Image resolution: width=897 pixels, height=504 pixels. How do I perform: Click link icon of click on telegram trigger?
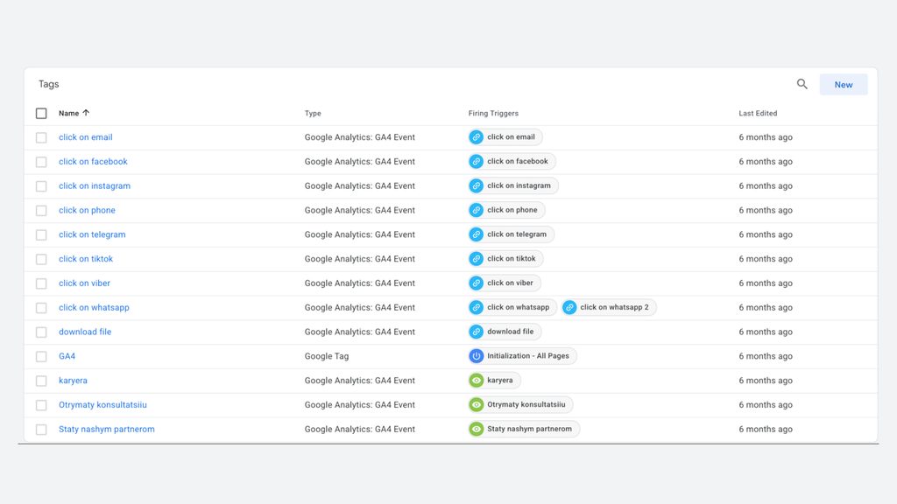(x=476, y=234)
